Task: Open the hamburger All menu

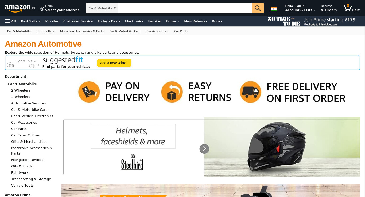Action: pyautogui.click(x=11, y=21)
